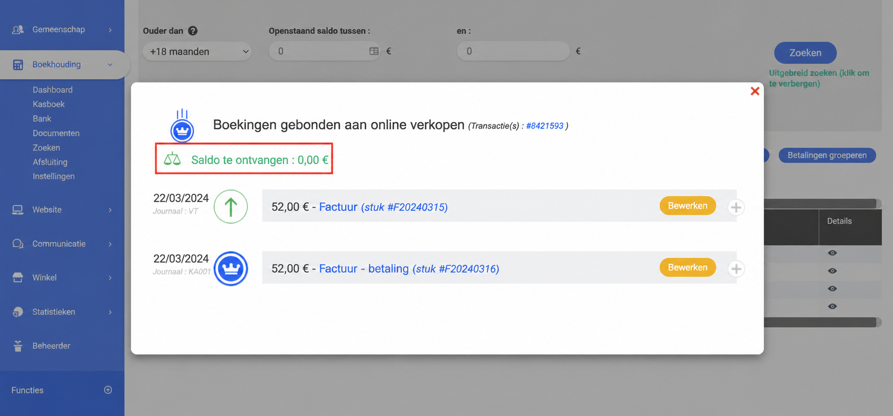Click the Winkel shop icon
The height and width of the screenshot is (416, 893).
17,277
